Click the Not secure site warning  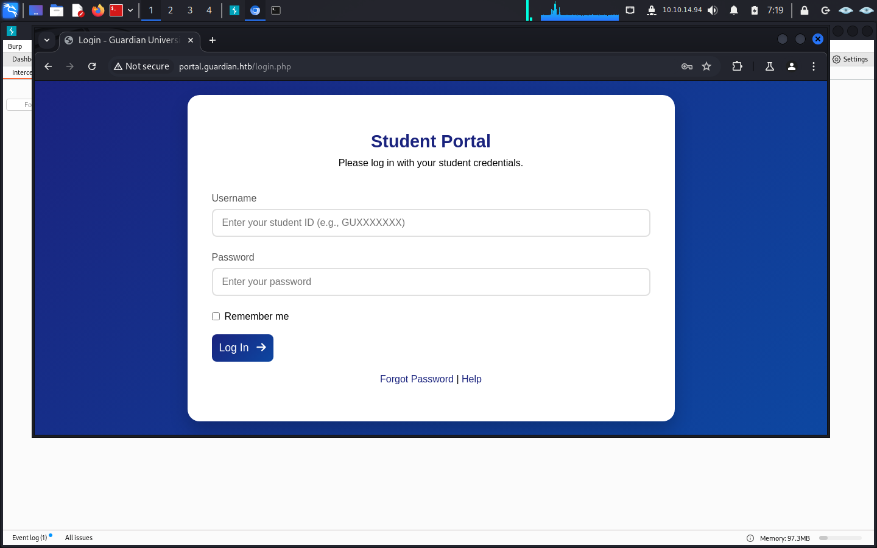141,66
